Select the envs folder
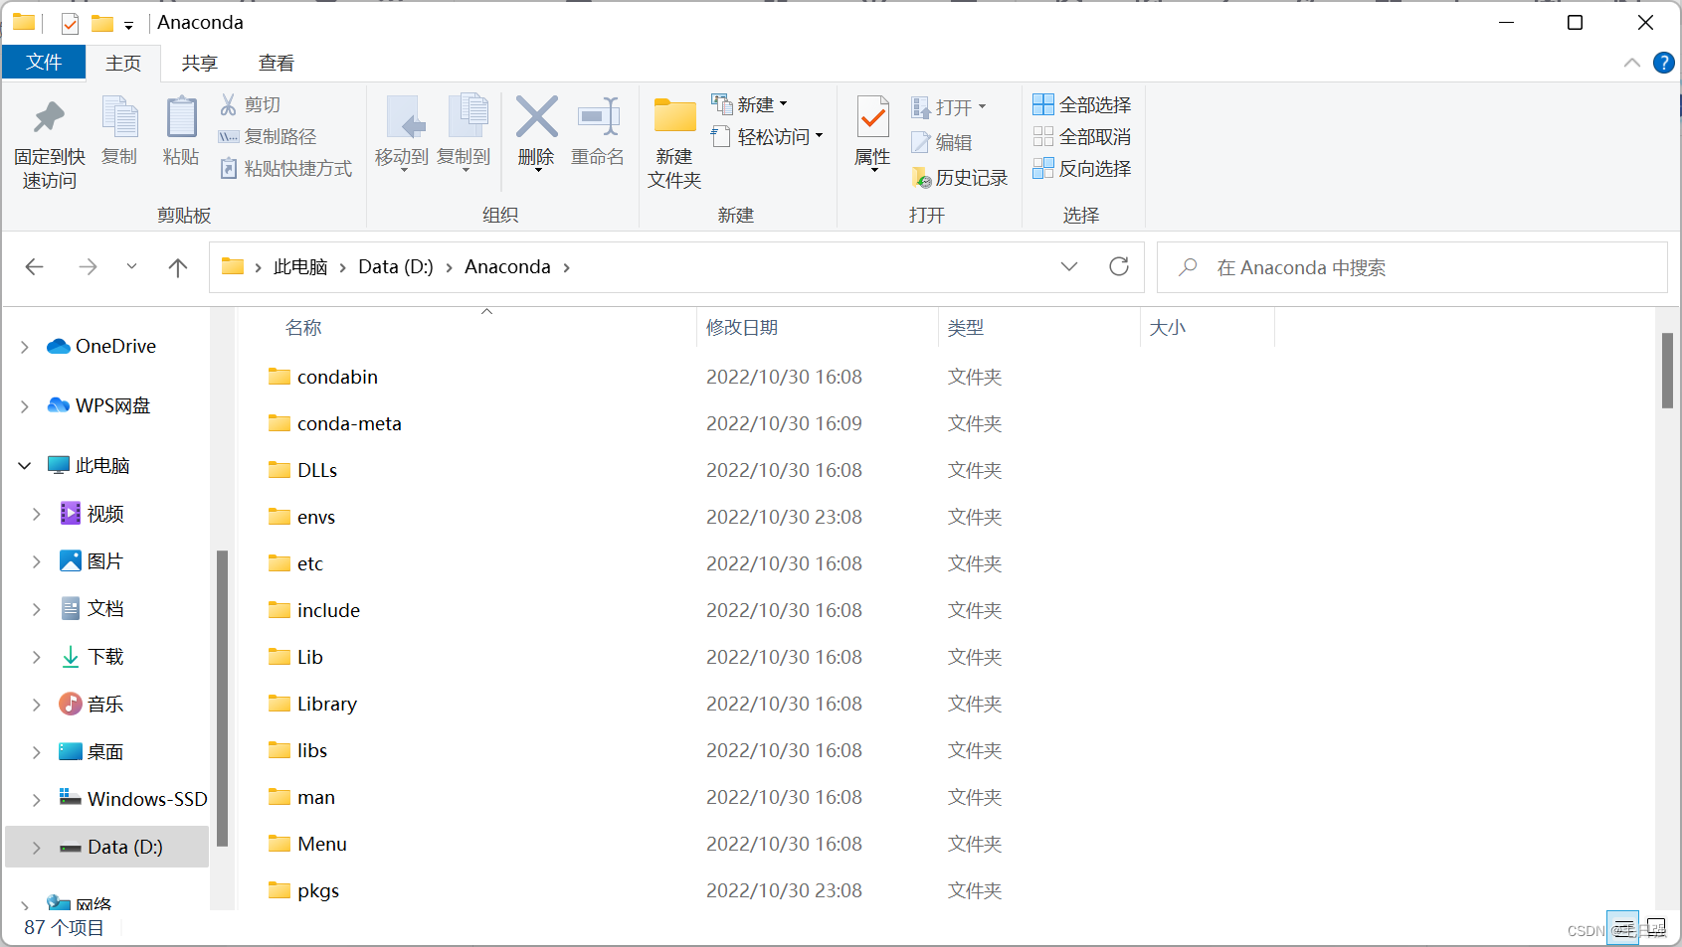This screenshot has height=947, width=1682. coord(315,517)
